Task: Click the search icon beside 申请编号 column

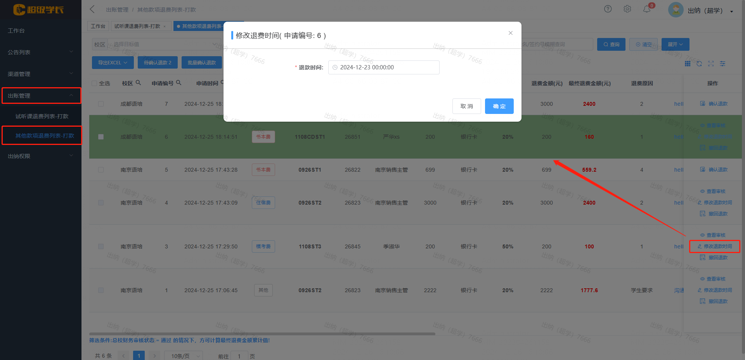Action: [x=178, y=83]
